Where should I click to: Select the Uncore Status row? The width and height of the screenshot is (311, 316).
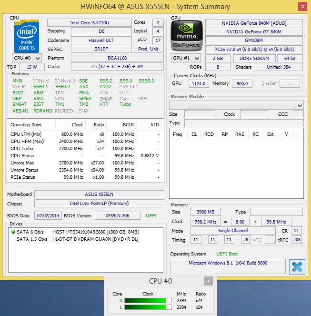coord(85,170)
